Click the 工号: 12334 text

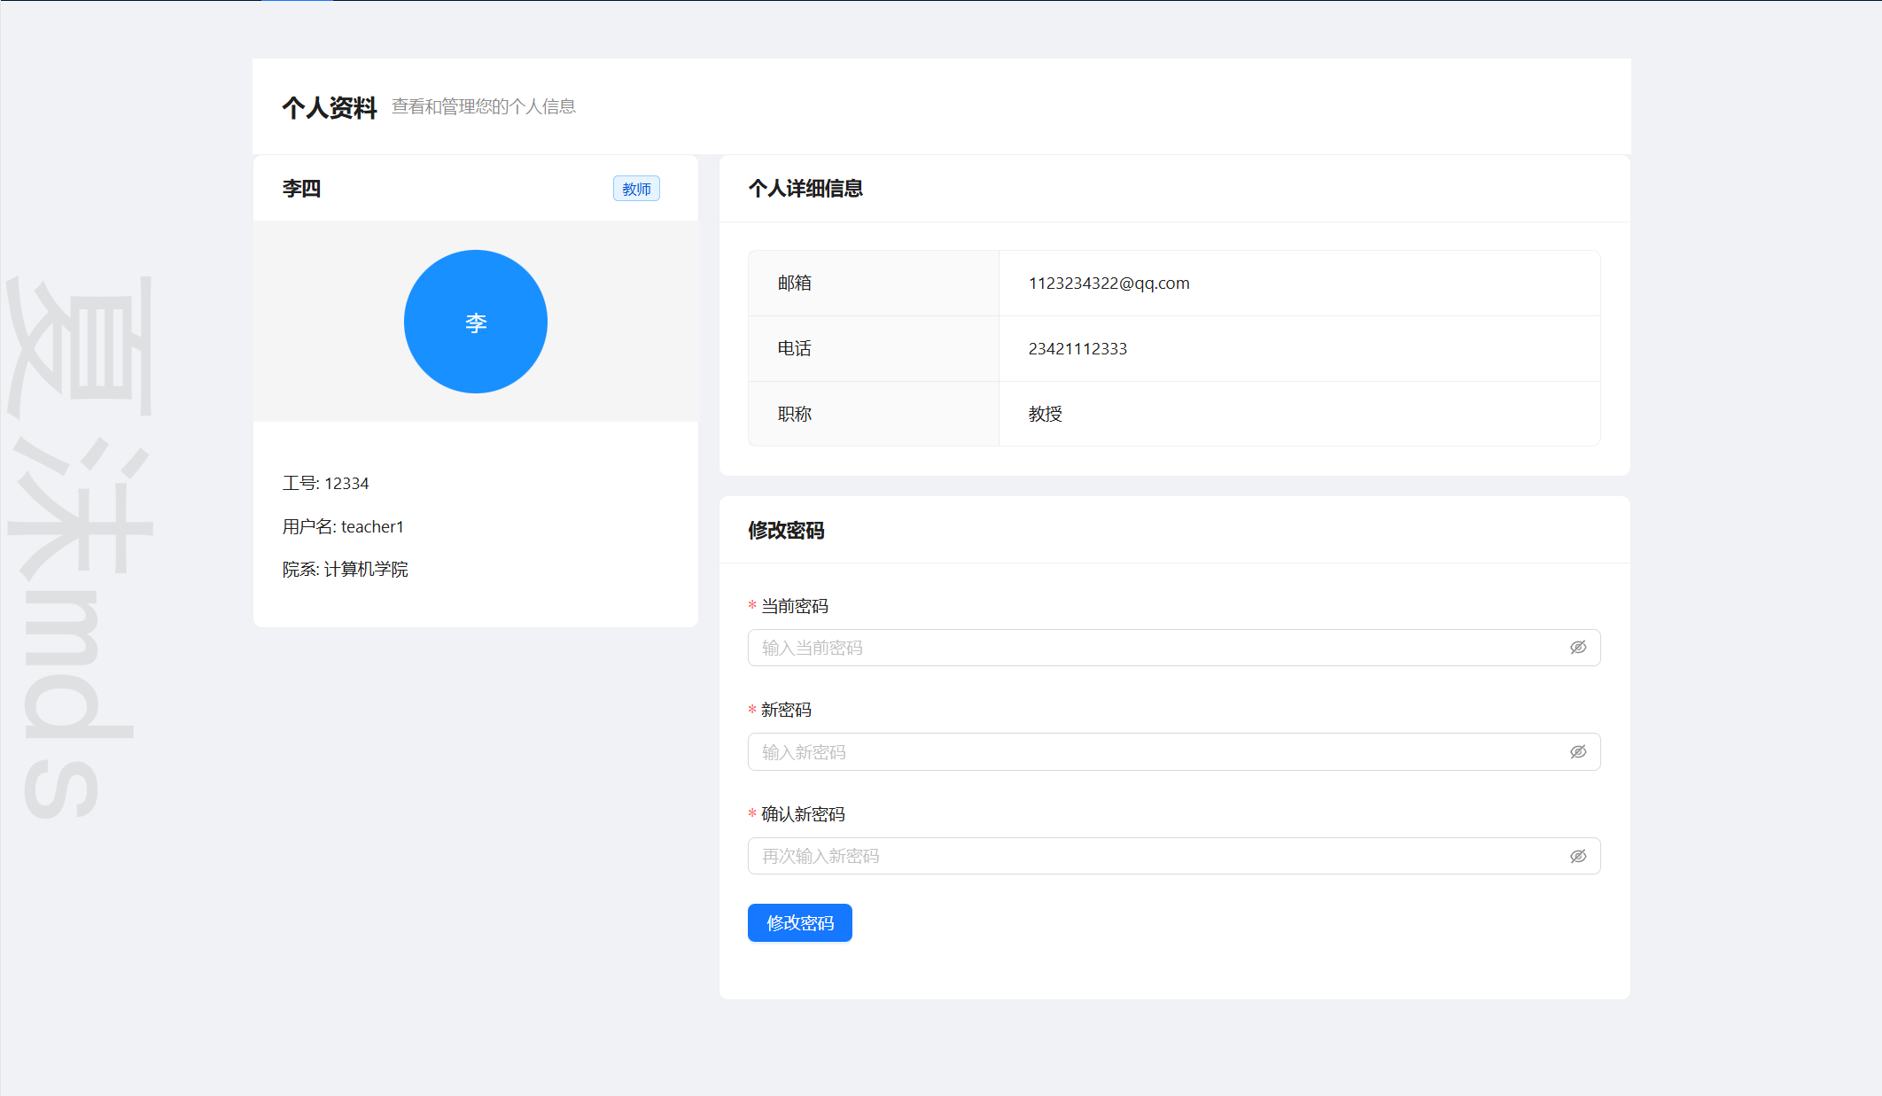(325, 484)
